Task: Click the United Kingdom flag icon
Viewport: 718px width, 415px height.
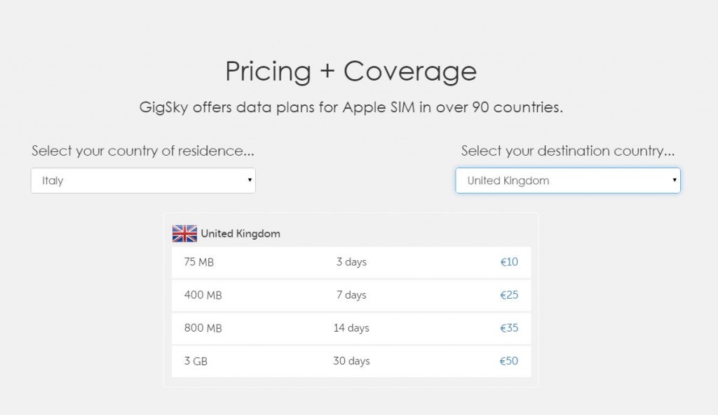Action: [184, 233]
